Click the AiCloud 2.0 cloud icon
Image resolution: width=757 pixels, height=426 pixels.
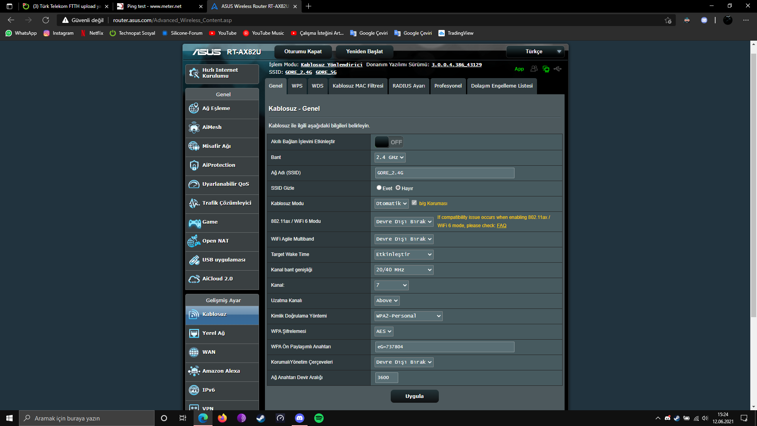click(194, 279)
